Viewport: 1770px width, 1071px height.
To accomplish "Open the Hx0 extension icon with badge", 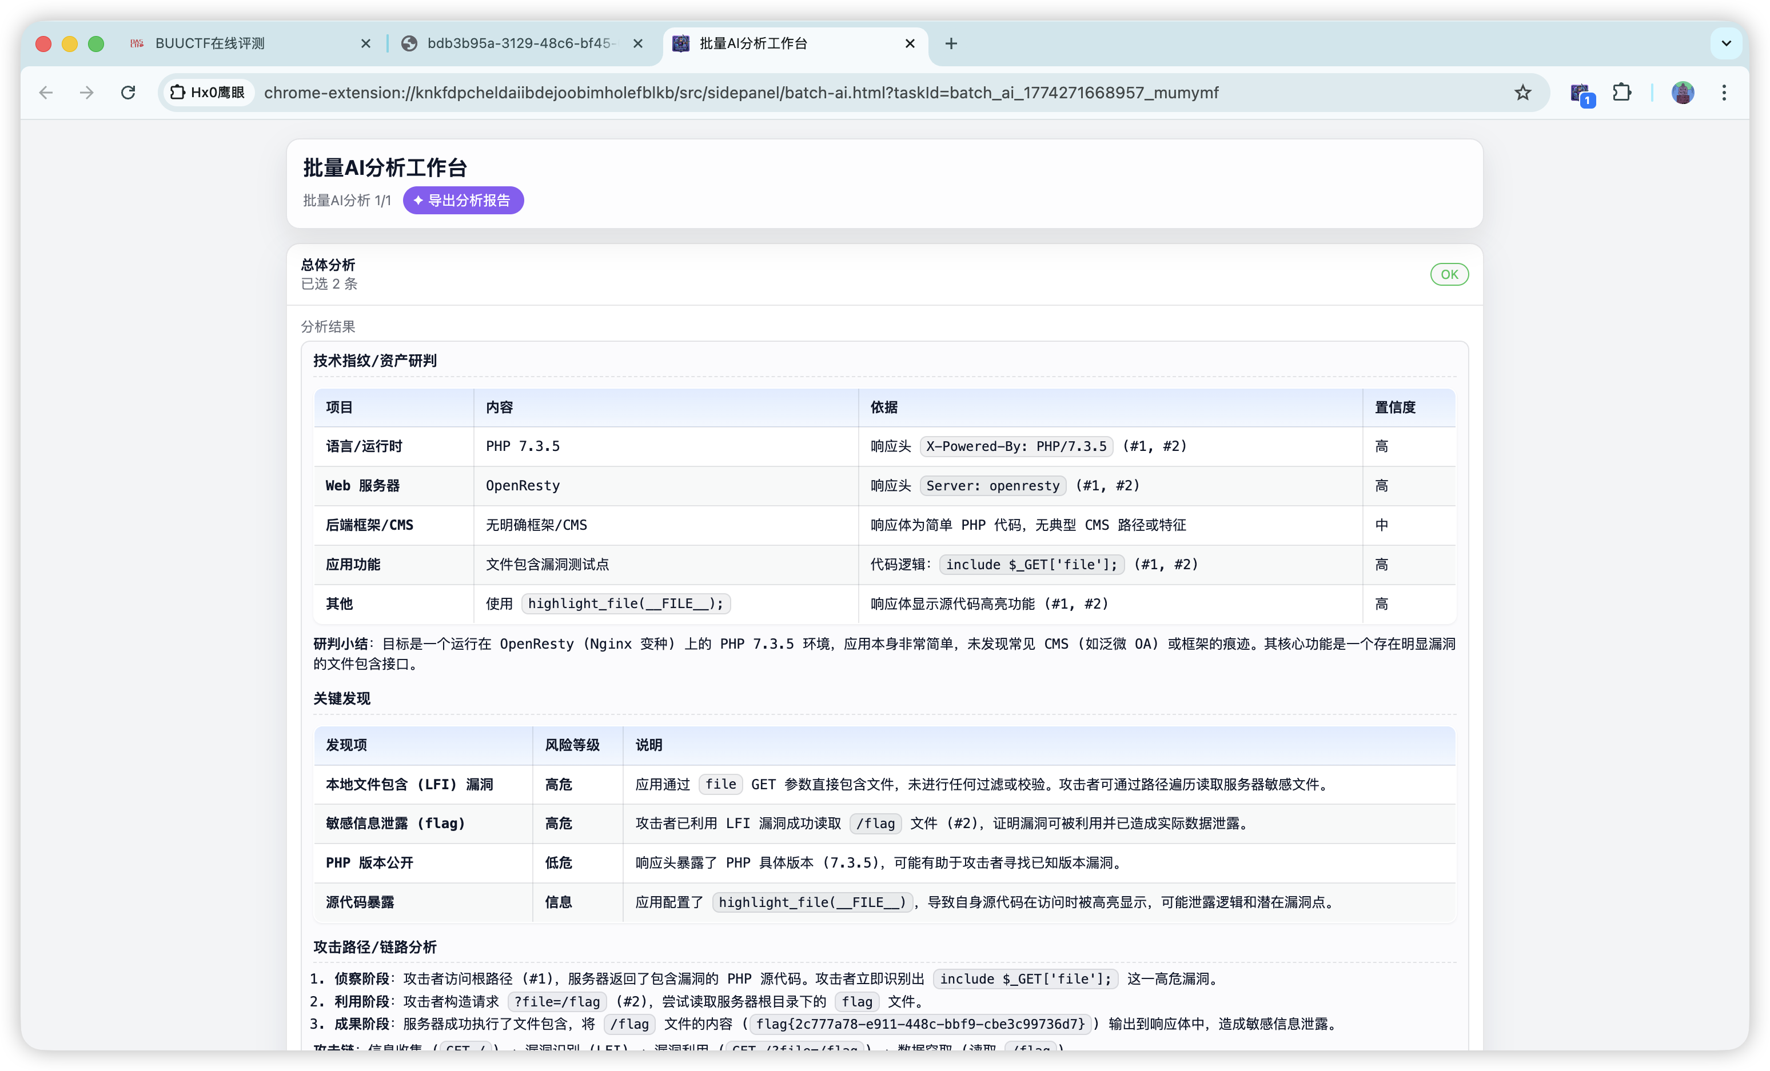I will (1580, 93).
